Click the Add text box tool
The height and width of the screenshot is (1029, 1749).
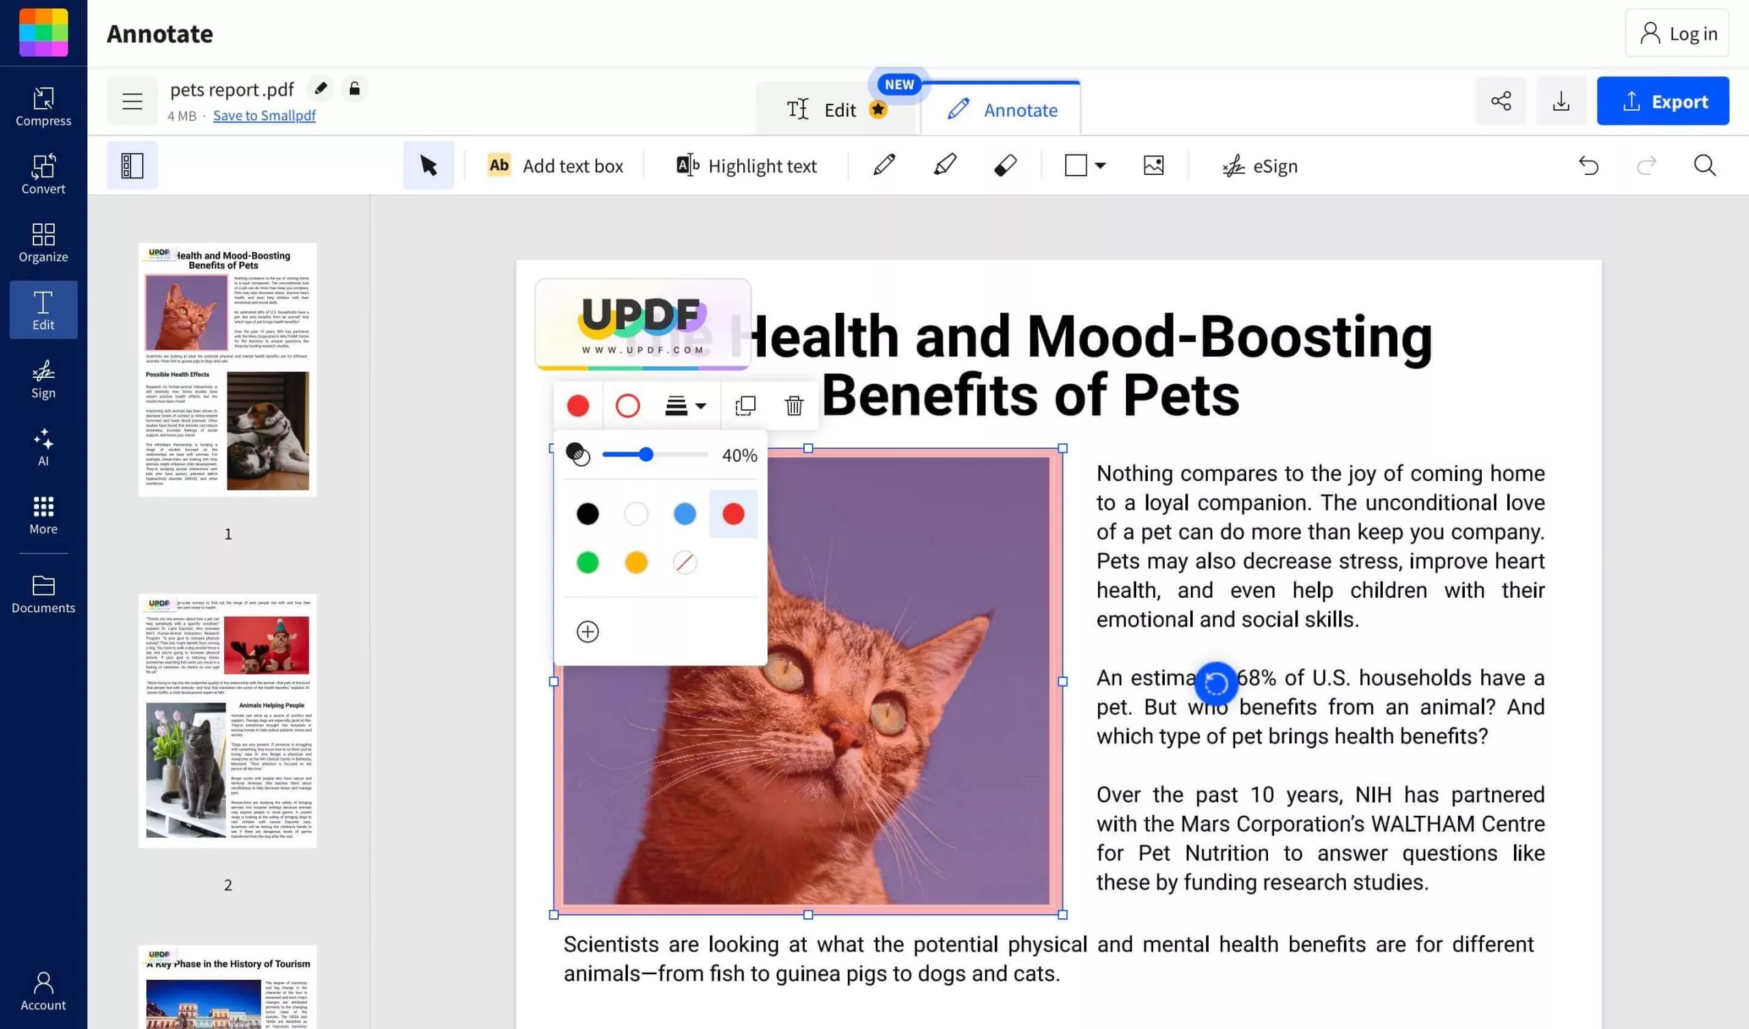pos(556,165)
